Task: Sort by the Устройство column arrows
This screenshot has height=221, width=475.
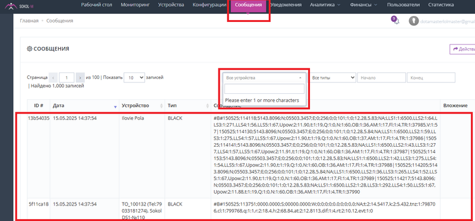Action: tap(161, 106)
